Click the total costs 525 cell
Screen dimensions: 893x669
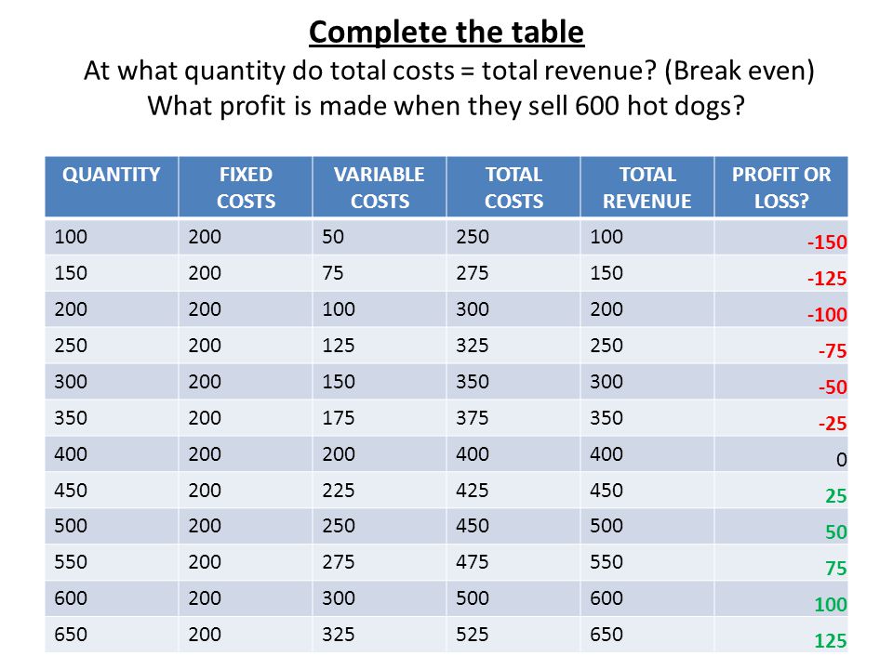point(513,635)
